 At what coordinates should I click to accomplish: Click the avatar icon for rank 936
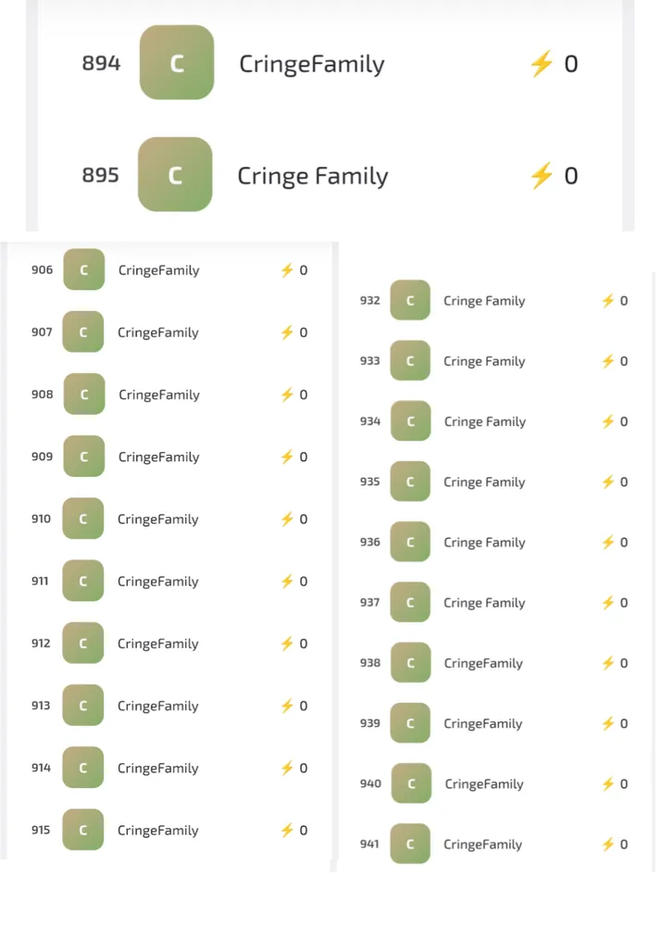click(410, 542)
